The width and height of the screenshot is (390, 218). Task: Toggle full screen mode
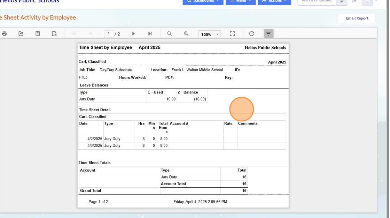point(232,34)
